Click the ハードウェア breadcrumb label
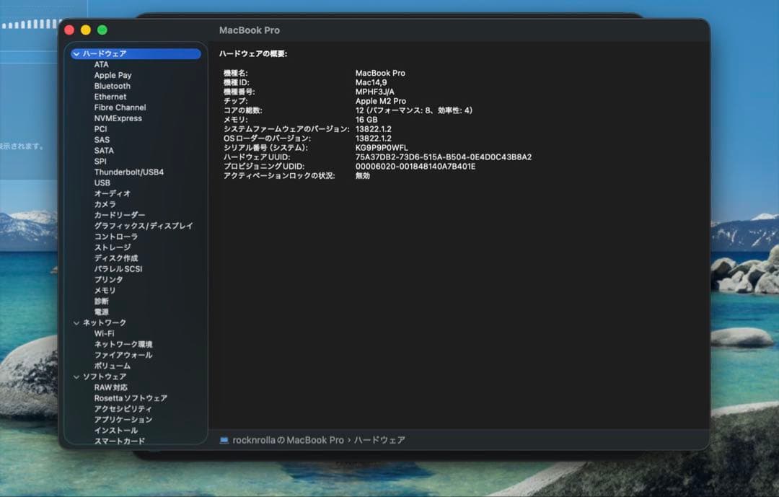This screenshot has width=779, height=497. 383,439
